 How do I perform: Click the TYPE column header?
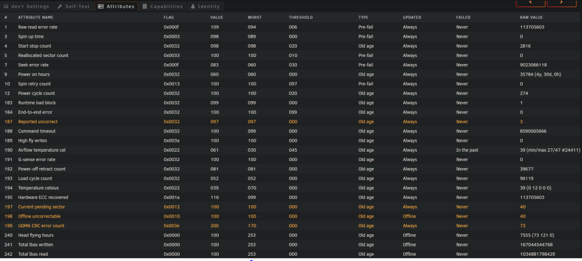point(363,17)
